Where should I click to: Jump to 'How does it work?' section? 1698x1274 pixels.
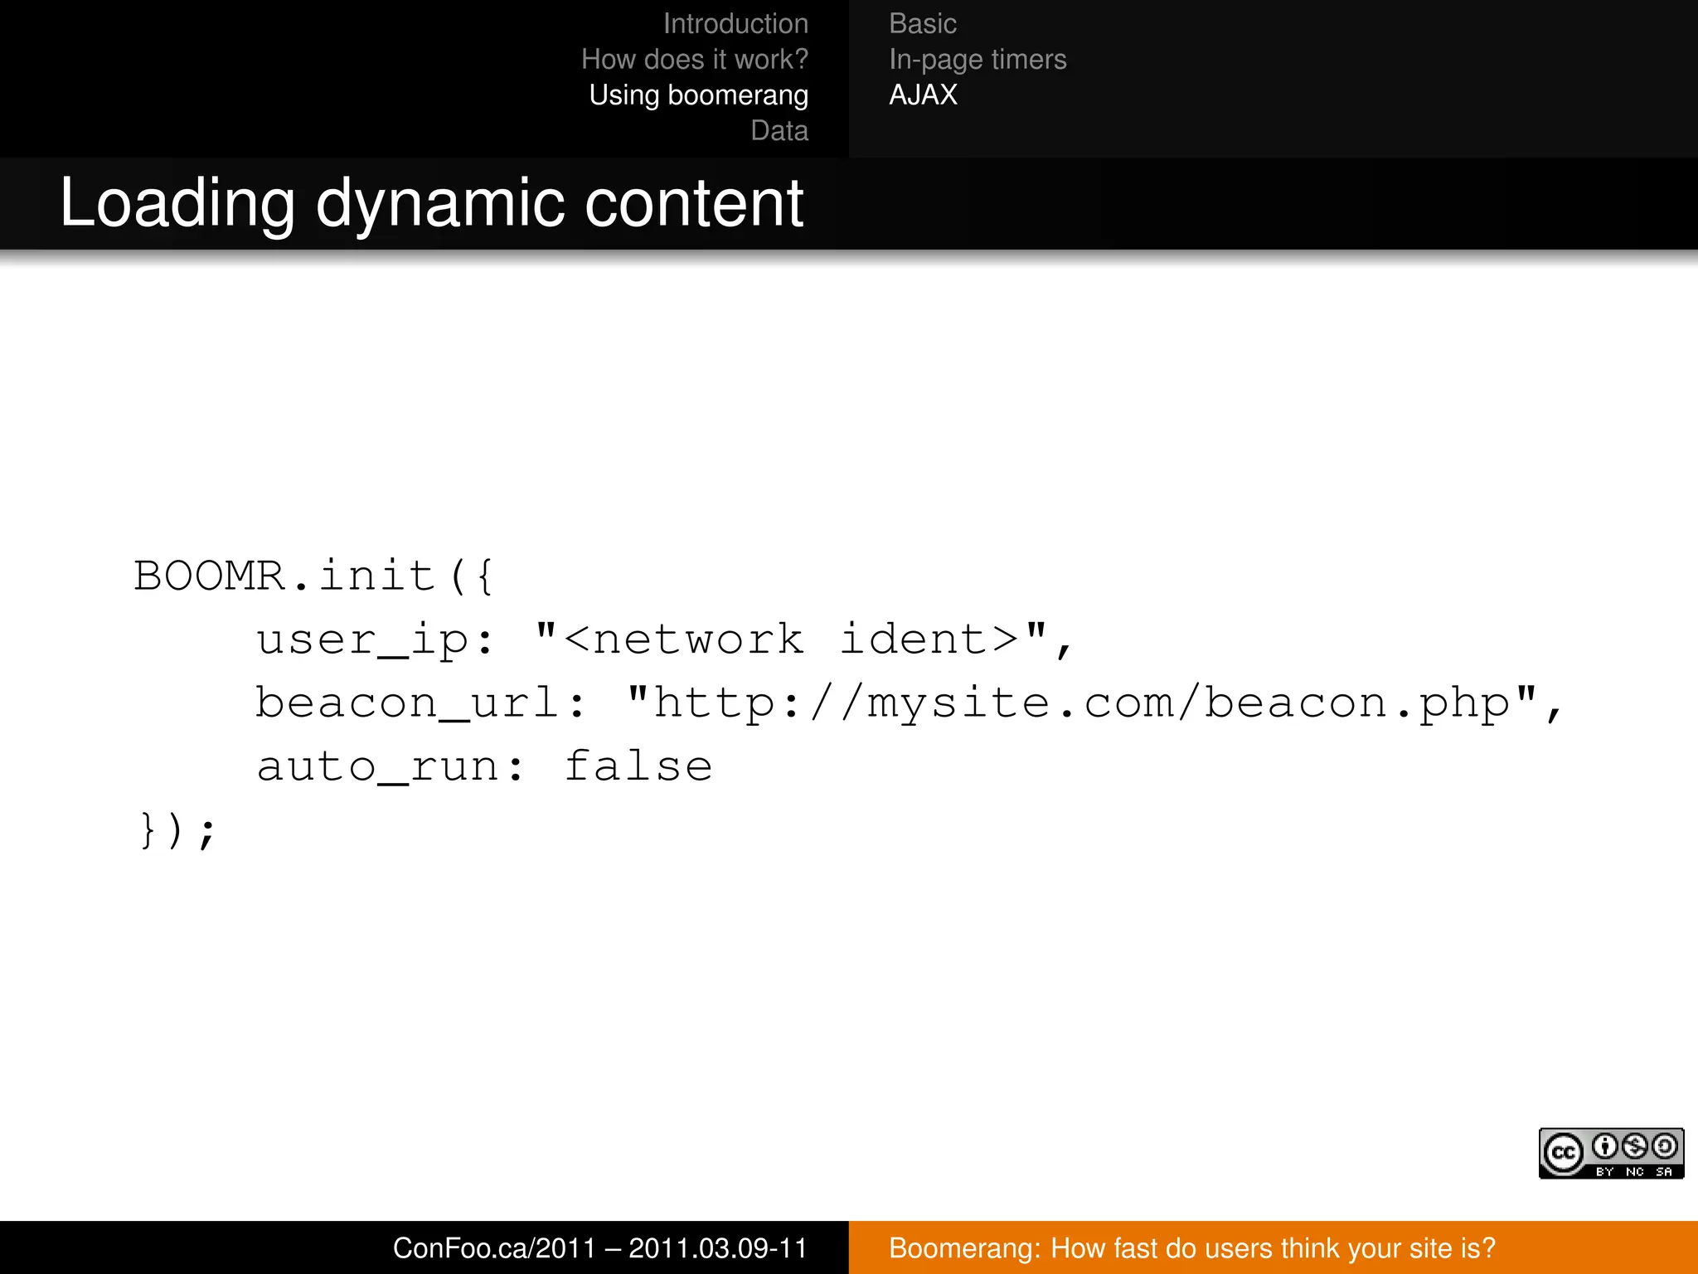pyautogui.click(x=695, y=60)
